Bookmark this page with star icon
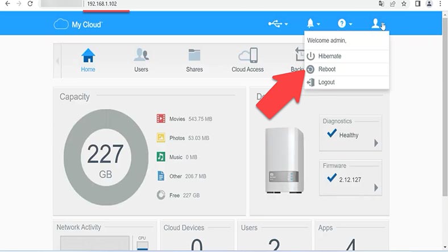Image resolution: width=448 pixels, height=252 pixels. 404,4
